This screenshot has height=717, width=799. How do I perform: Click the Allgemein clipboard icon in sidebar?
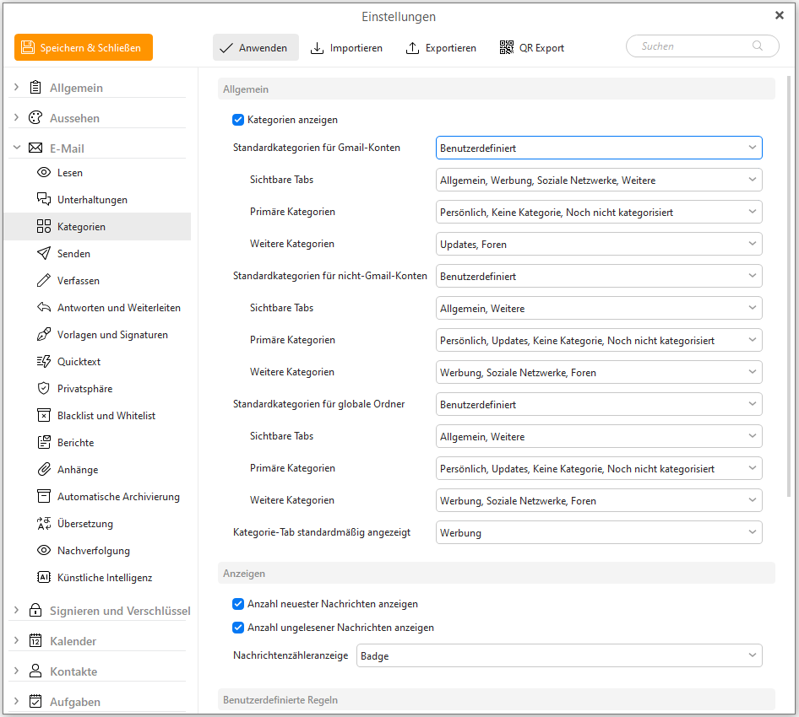(x=35, y=88)
